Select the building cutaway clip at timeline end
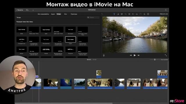 point(162,74)
